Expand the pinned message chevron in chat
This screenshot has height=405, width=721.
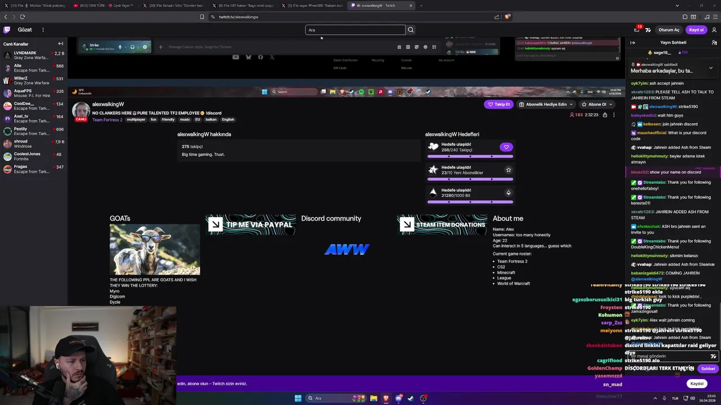point(711,67)
